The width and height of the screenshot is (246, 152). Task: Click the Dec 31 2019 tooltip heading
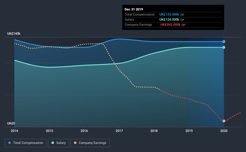tap(134, 9)
